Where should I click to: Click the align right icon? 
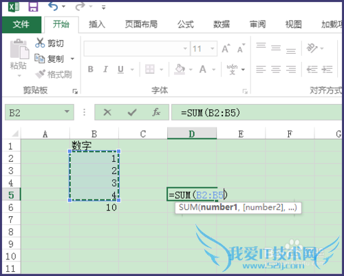(291, 69)
